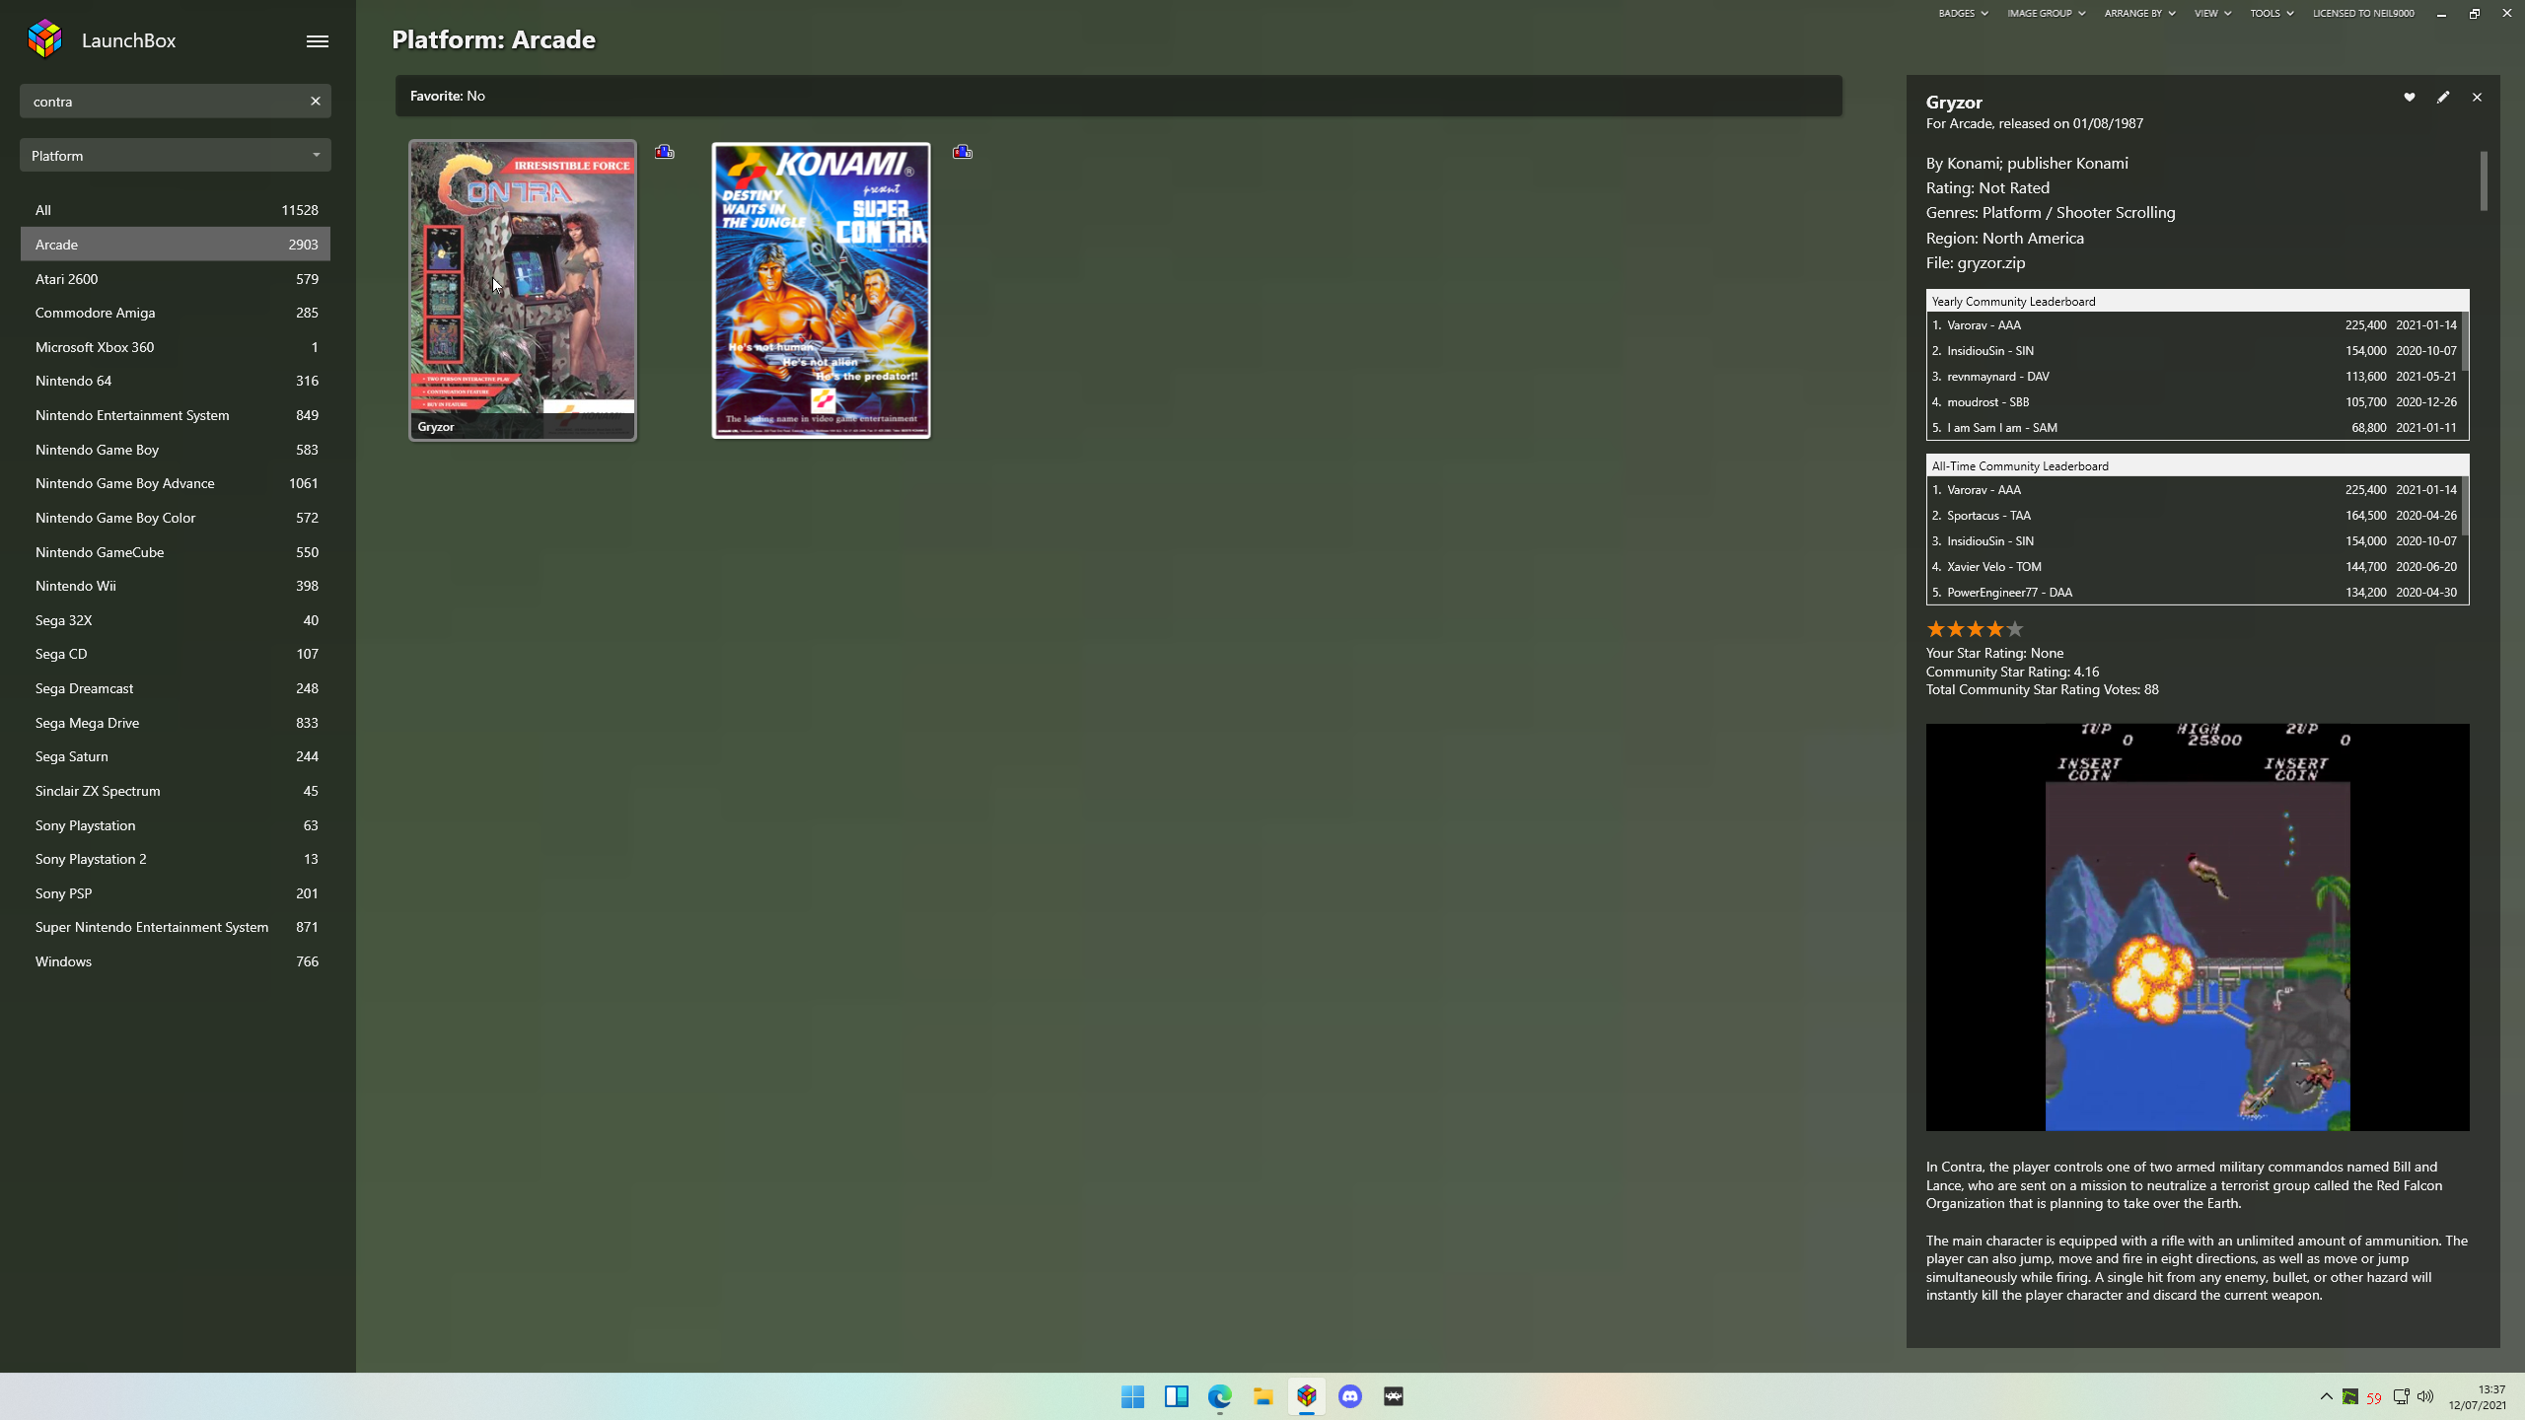The height and width of the screenshot is (1420, 2525).
Task: Open Windows Start menu
Action: [x=1132, y=1396]
